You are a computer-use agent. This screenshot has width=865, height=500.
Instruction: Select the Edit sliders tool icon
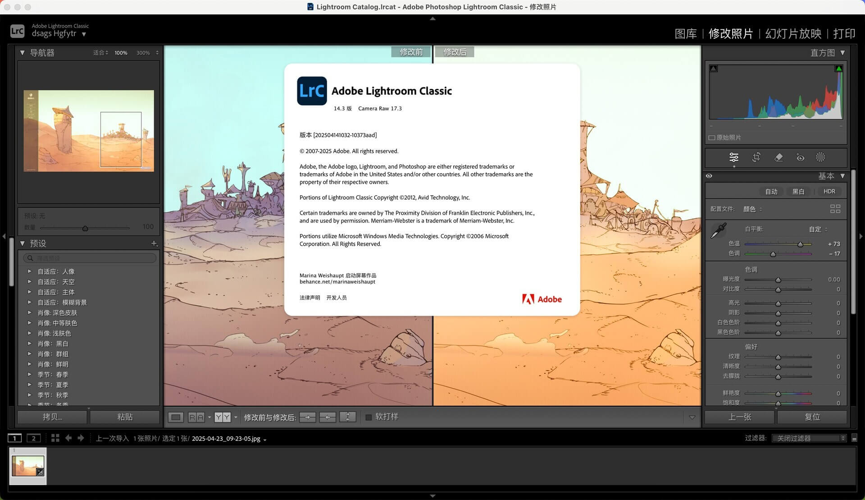click(734, 157)
